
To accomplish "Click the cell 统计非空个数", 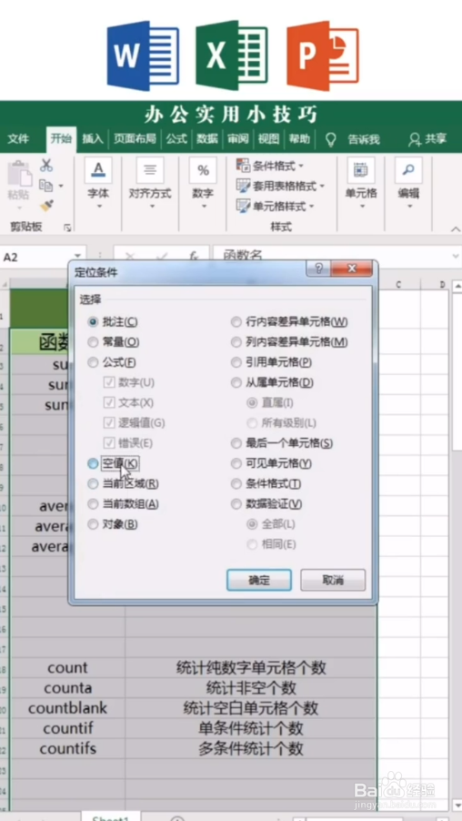I will [251, 687].
